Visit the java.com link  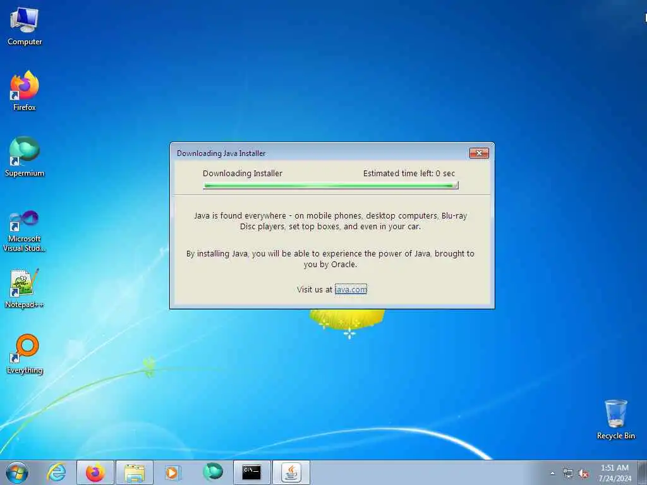351,289
